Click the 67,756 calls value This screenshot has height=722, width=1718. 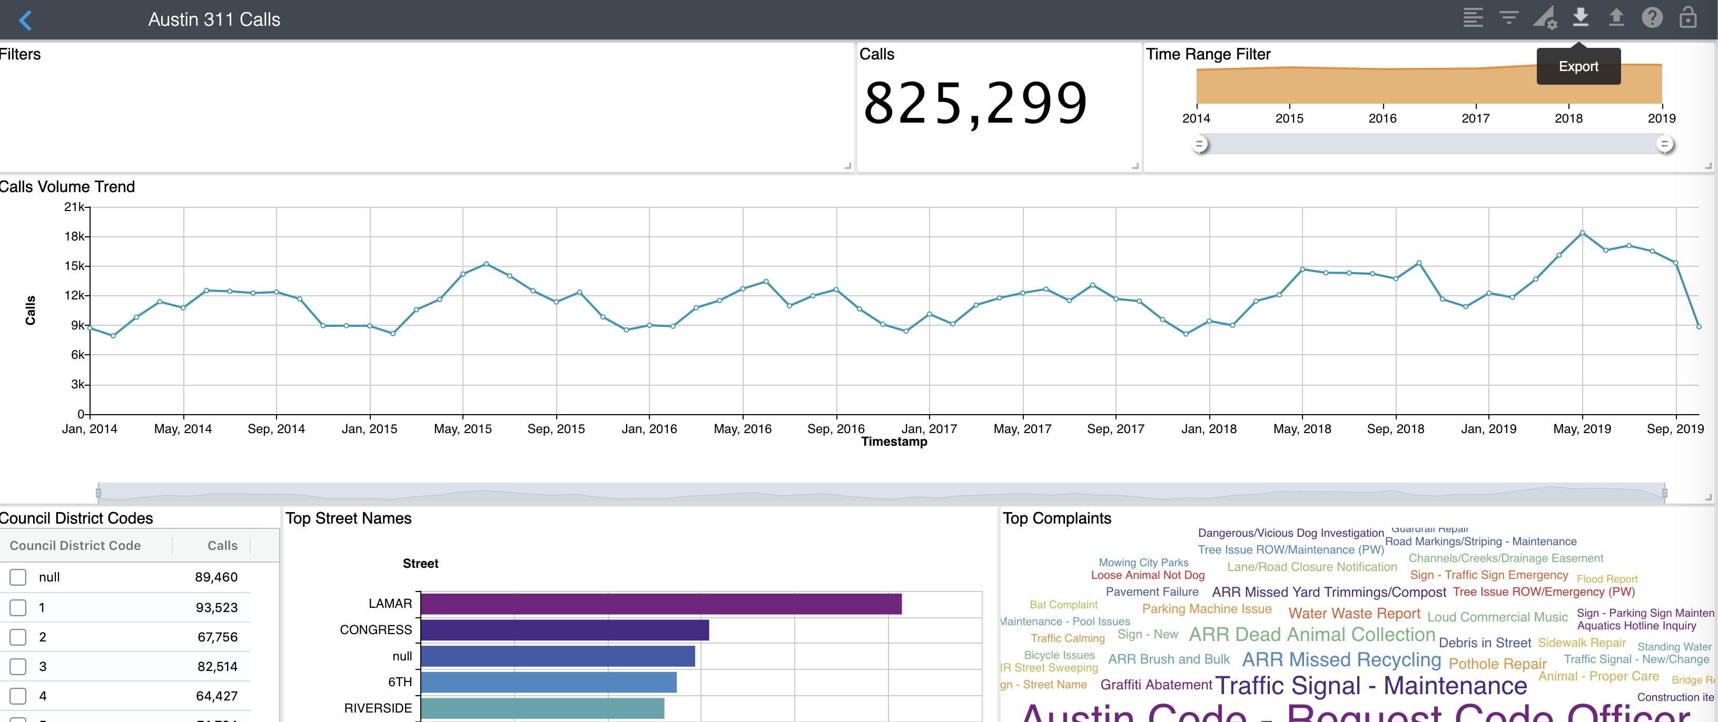pos(218,637)
